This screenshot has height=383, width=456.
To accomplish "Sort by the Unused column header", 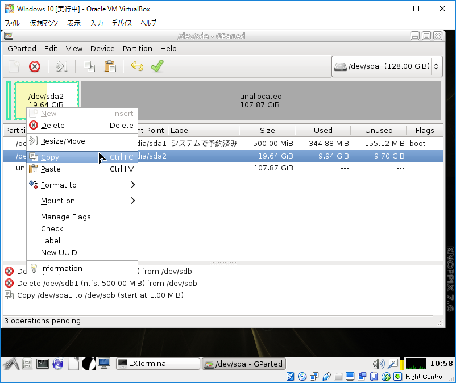I will click(x=379, y=130).
